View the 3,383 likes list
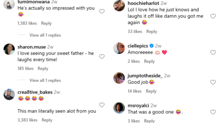The height and width of the screenshot is (123, 219). pyautogui.click(x=28, y=120)
